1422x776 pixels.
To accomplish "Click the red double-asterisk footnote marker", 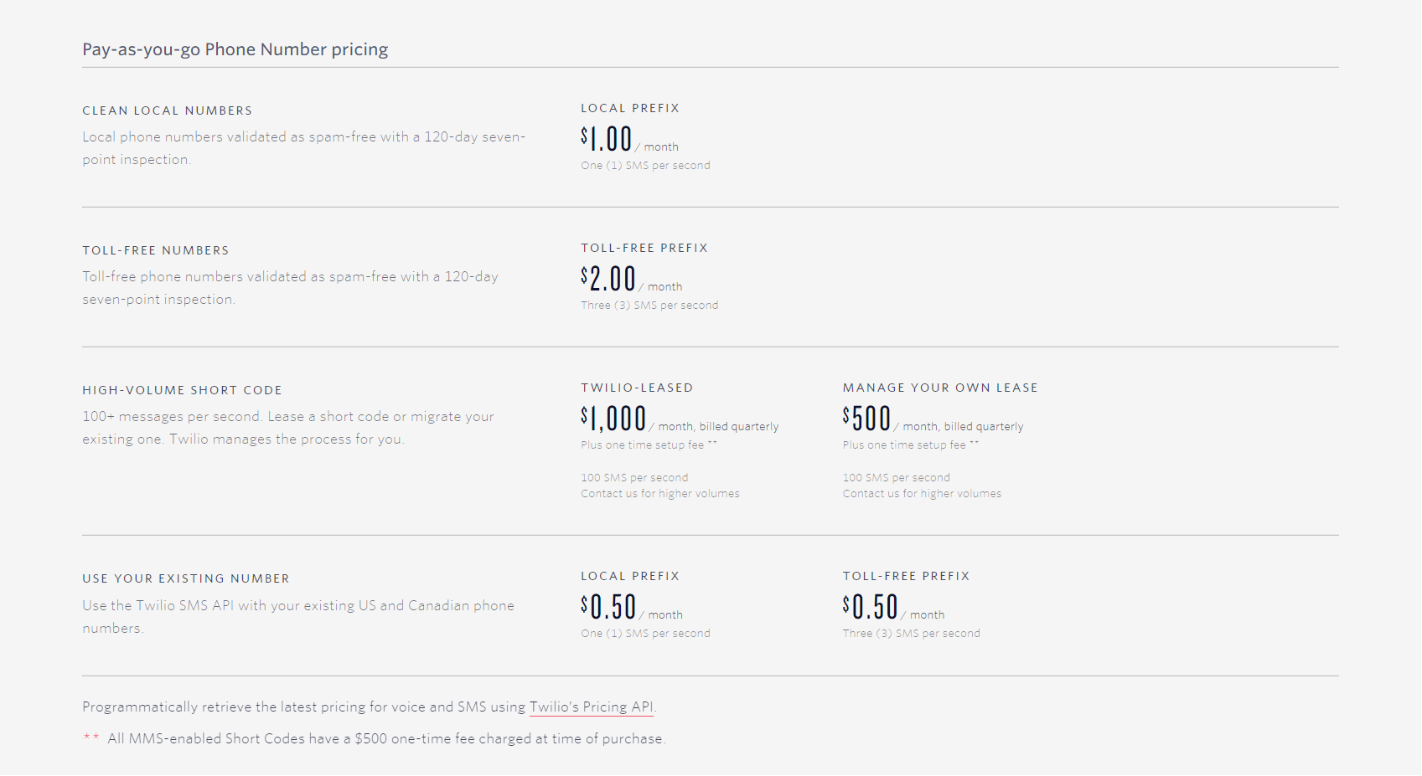I will (91, 737).
